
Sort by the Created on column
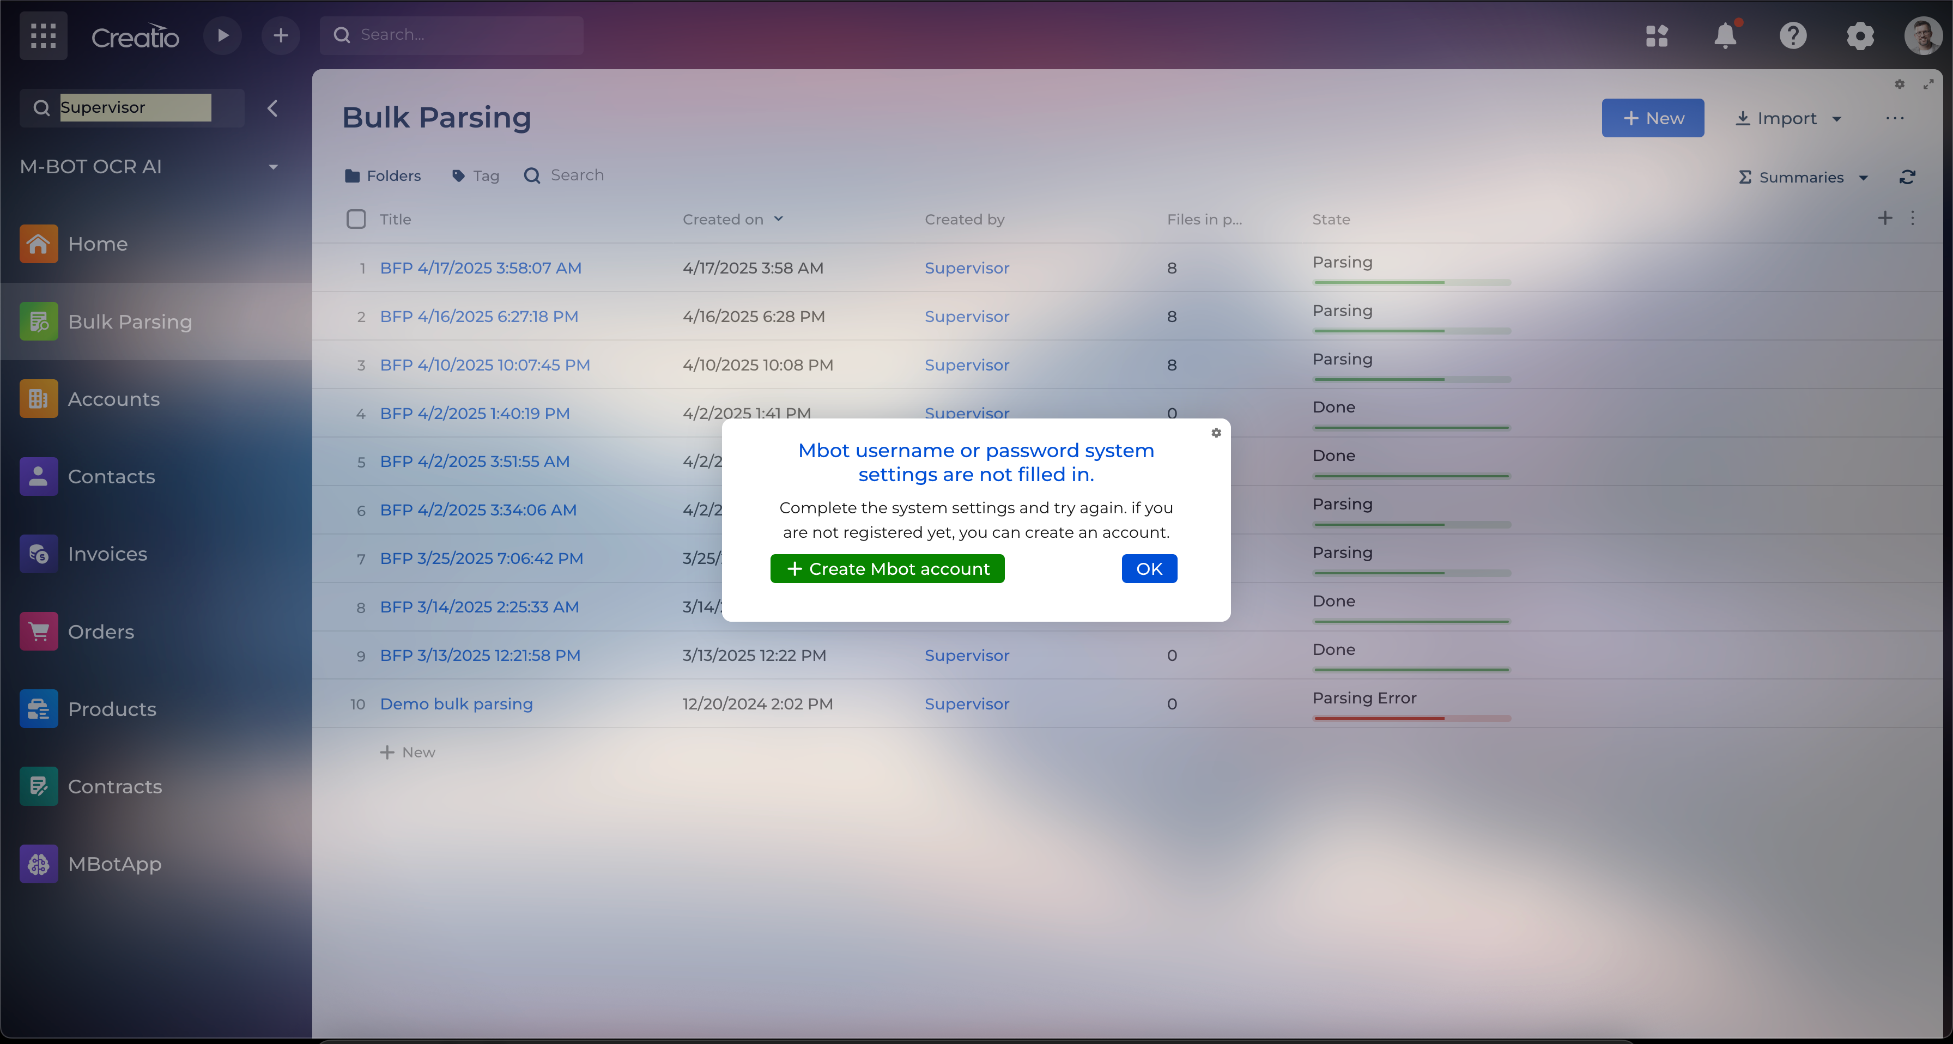(x=732, y=219)
